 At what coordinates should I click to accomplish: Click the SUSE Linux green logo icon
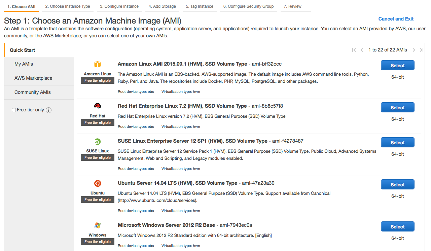[98, 142]
